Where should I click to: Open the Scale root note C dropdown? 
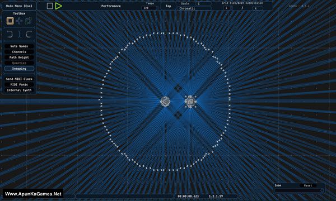(203, 4)
